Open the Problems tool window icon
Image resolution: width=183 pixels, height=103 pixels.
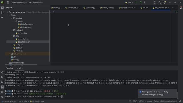[x=2, y=92]
